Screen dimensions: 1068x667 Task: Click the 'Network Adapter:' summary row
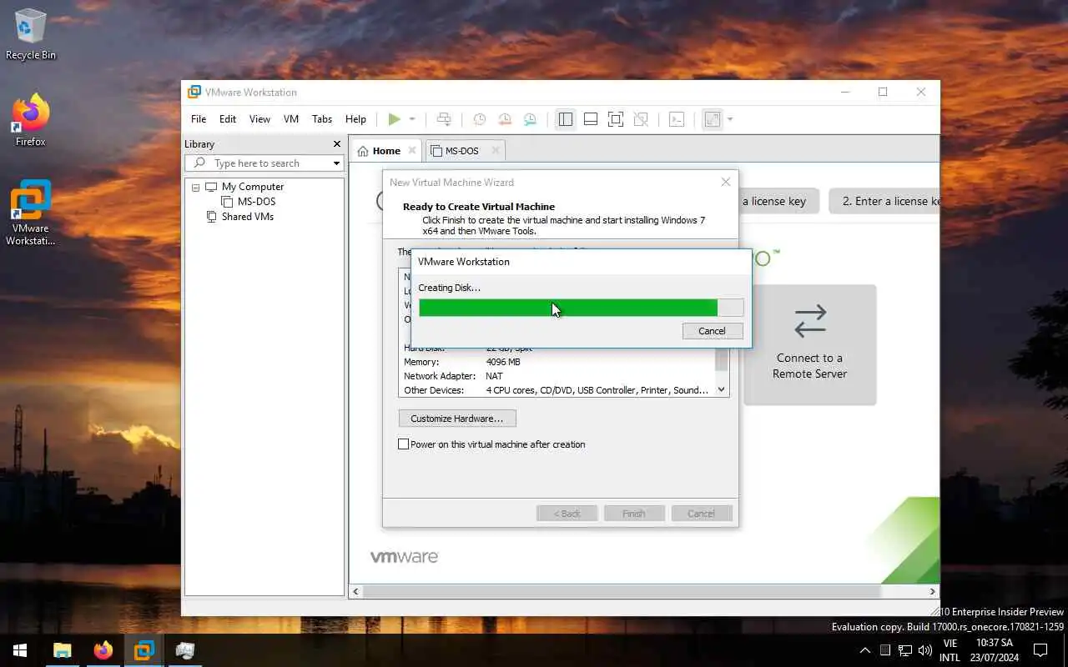556,376
